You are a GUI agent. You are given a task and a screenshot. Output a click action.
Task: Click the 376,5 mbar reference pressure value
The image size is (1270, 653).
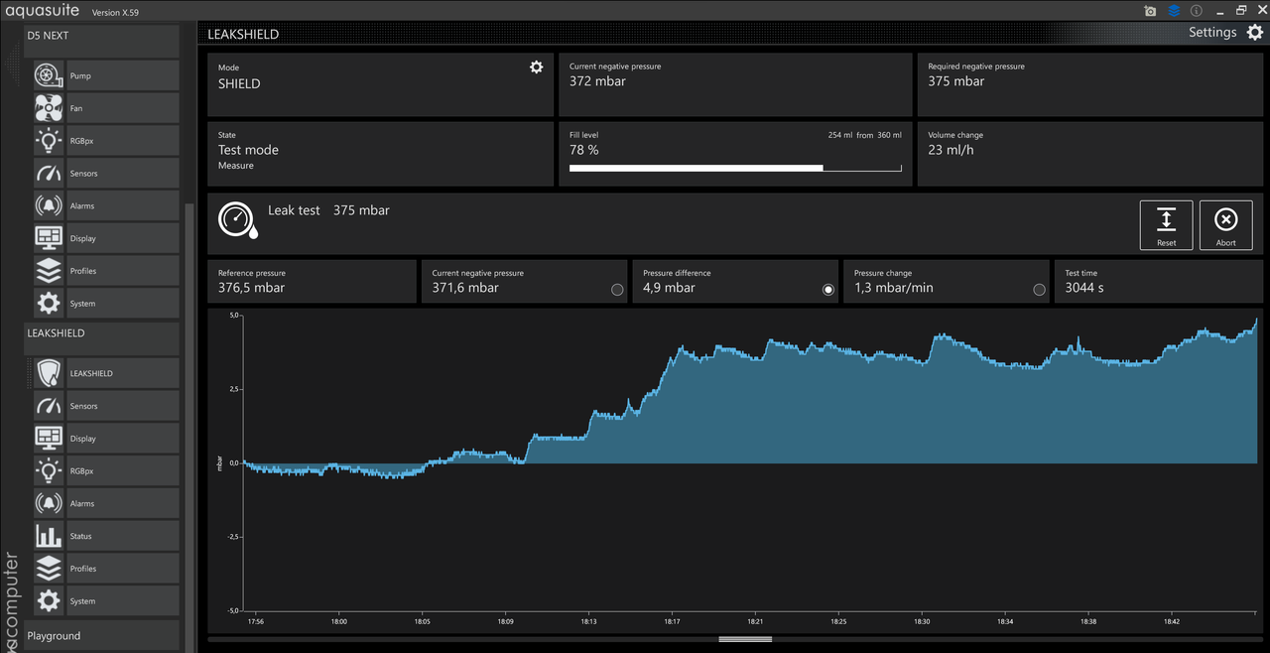[x=251, y=288]
